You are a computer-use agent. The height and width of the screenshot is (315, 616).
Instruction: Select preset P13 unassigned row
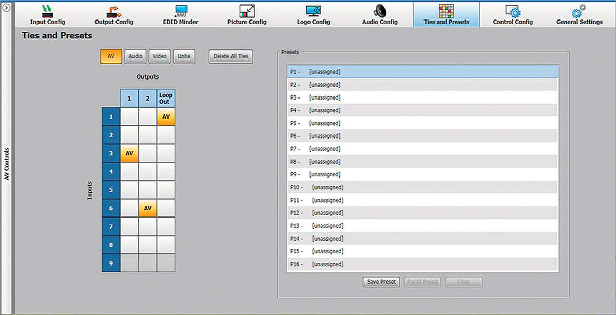(x=423, y=226)
